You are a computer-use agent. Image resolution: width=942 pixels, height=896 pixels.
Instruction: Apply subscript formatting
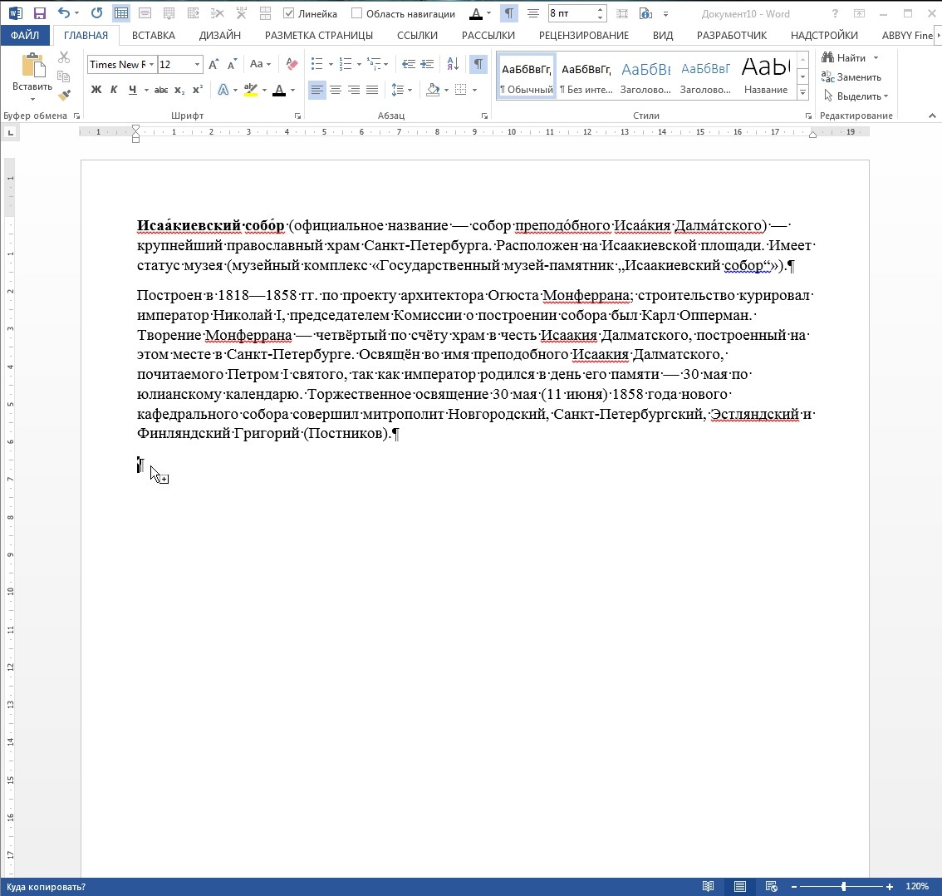pos(179,90)
